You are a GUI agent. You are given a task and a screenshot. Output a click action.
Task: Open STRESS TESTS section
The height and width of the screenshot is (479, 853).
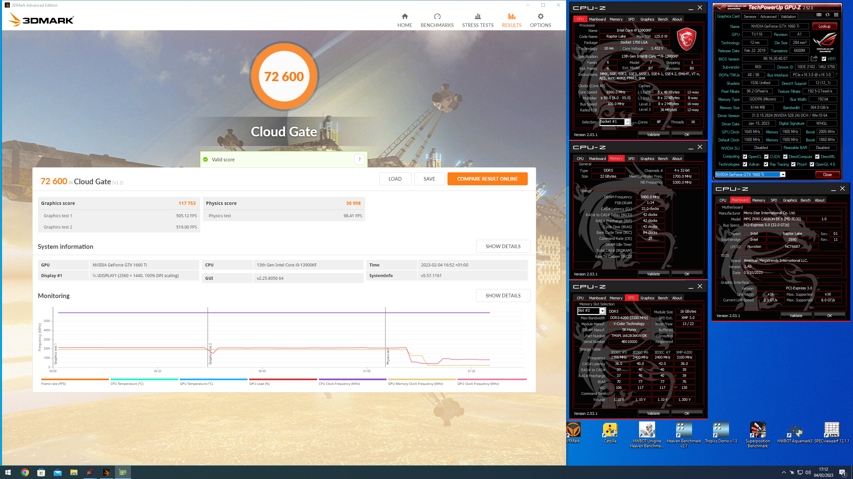(x=478, y=21)
